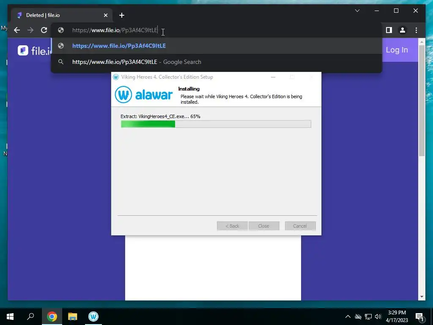Pick the Google Search suggestion row
Screen dimensions: 433x325
217,62
